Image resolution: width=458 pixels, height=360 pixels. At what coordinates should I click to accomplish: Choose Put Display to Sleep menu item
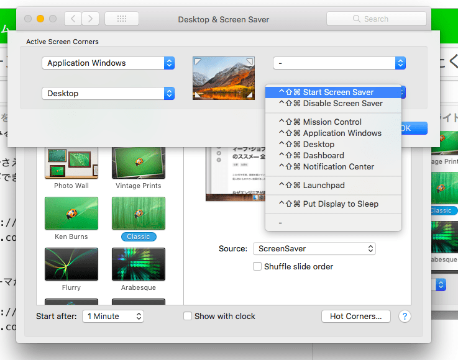[x=333, y=204]
